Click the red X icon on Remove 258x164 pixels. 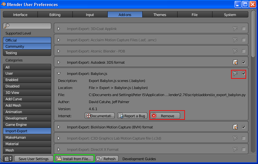(154, 116)
